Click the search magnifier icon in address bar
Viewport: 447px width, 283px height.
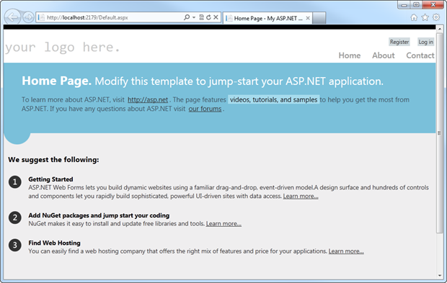click(x=187, y=17)
